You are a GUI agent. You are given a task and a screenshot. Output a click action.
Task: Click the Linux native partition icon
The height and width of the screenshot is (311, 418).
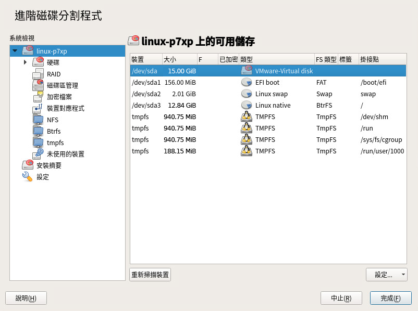coord(247,105)
